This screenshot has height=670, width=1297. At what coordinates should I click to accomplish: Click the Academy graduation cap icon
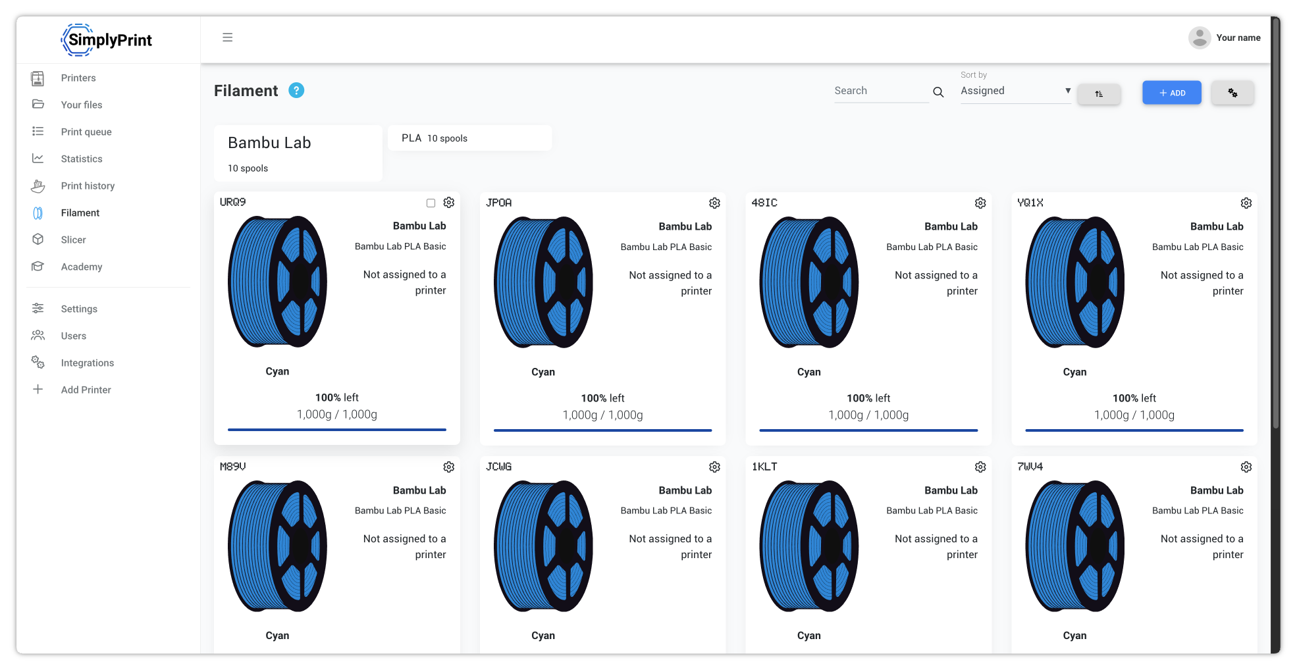click(38, 267)
